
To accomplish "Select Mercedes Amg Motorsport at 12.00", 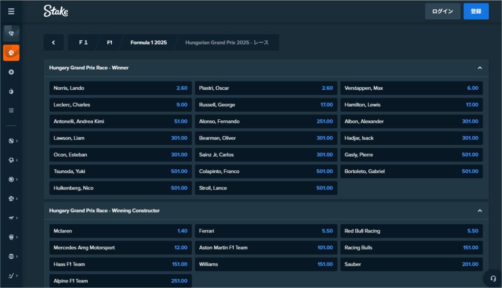I will (121, 248).
